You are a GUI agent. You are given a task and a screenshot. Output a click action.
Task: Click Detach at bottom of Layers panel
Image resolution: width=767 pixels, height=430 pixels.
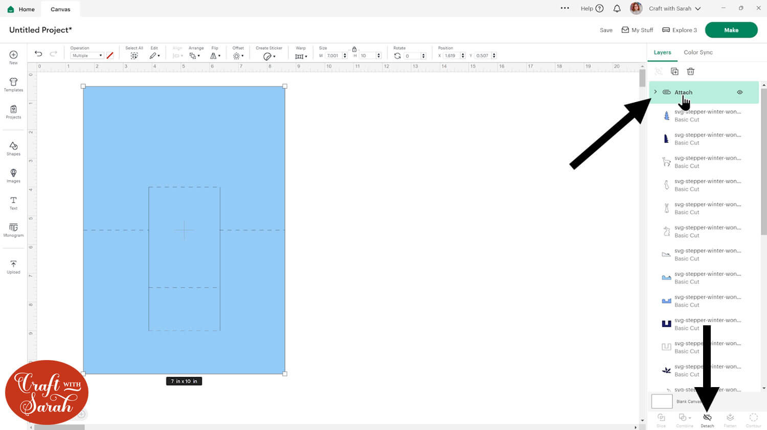707,420
